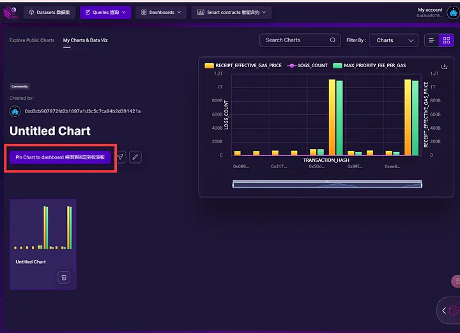
Task: Click Pin Chart to dashboard button
Action: tap(61, 157)
